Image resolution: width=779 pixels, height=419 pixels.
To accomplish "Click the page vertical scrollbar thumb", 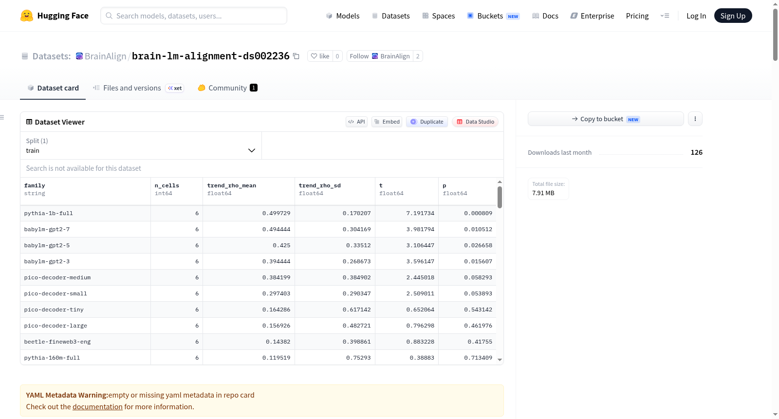I will 775,35.
